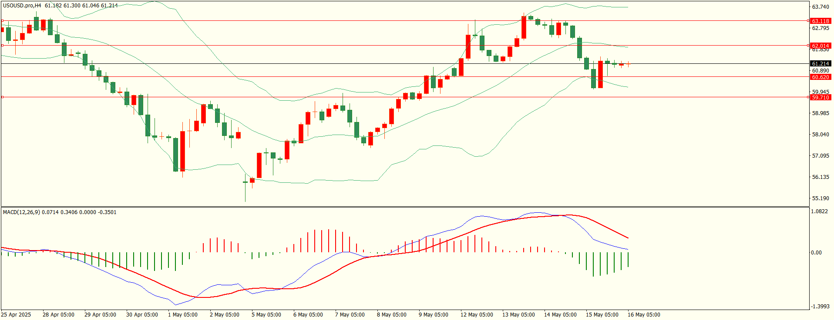
Task: Select the 63.118 red price label
Action: [x=821, y=21]
